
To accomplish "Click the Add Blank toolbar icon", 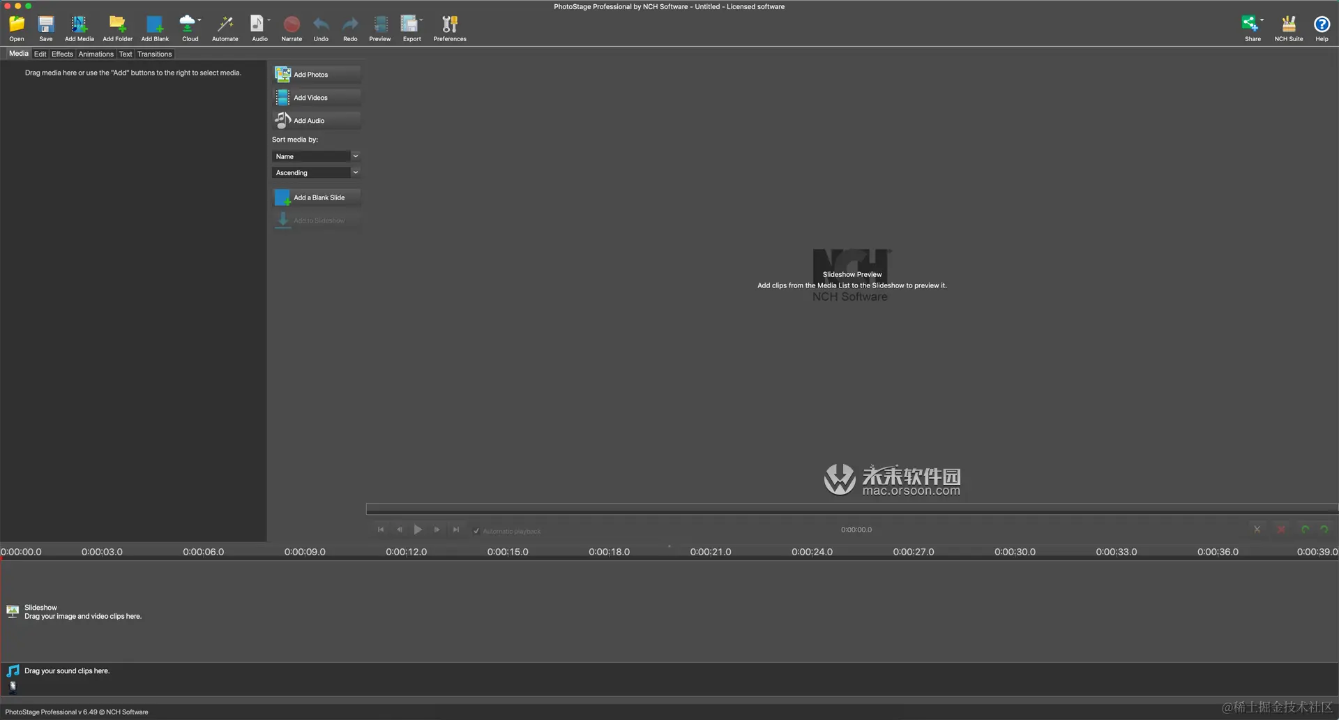I will point(155,24).
